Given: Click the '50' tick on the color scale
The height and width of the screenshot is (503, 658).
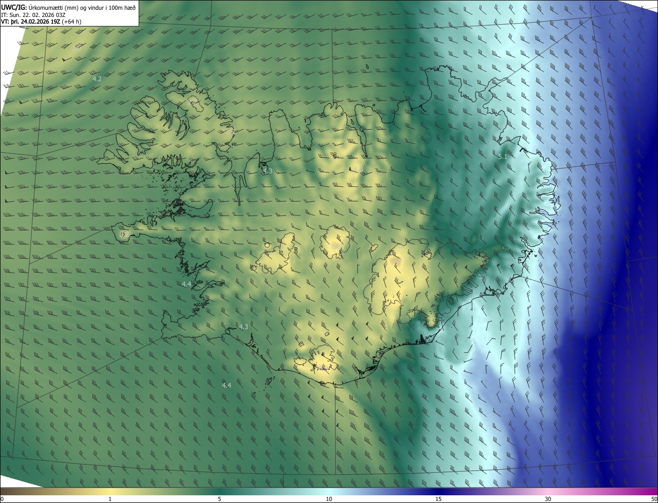Looking at the screenshot, I should coord(654,499).
